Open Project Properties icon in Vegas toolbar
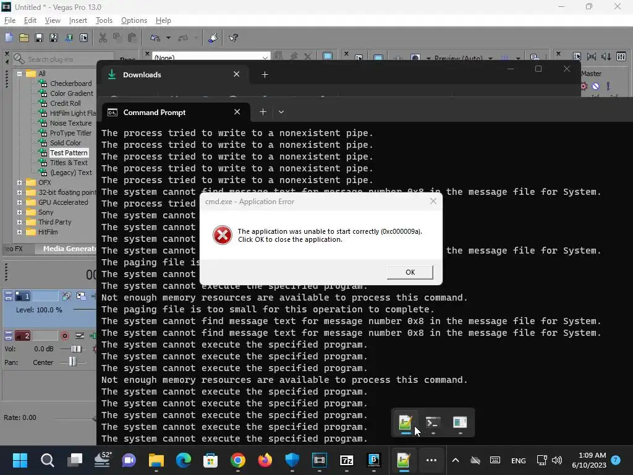This screenshot has height=475, width=633. tap(83, 38)
